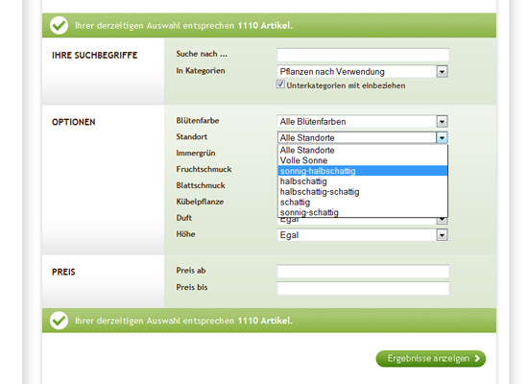The image size is (528, 384).
Task: Click the checkmark icon in bottom banner
Action: pos(60,321)
